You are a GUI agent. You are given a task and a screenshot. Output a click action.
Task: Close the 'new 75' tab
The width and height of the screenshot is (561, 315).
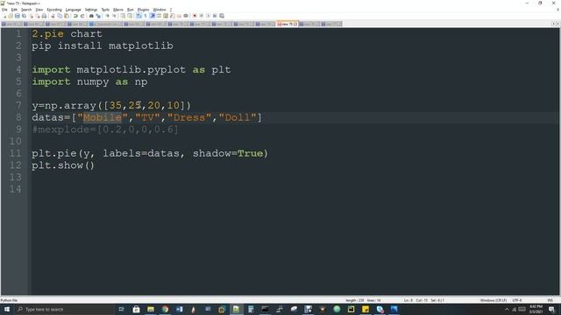(295, 24)
